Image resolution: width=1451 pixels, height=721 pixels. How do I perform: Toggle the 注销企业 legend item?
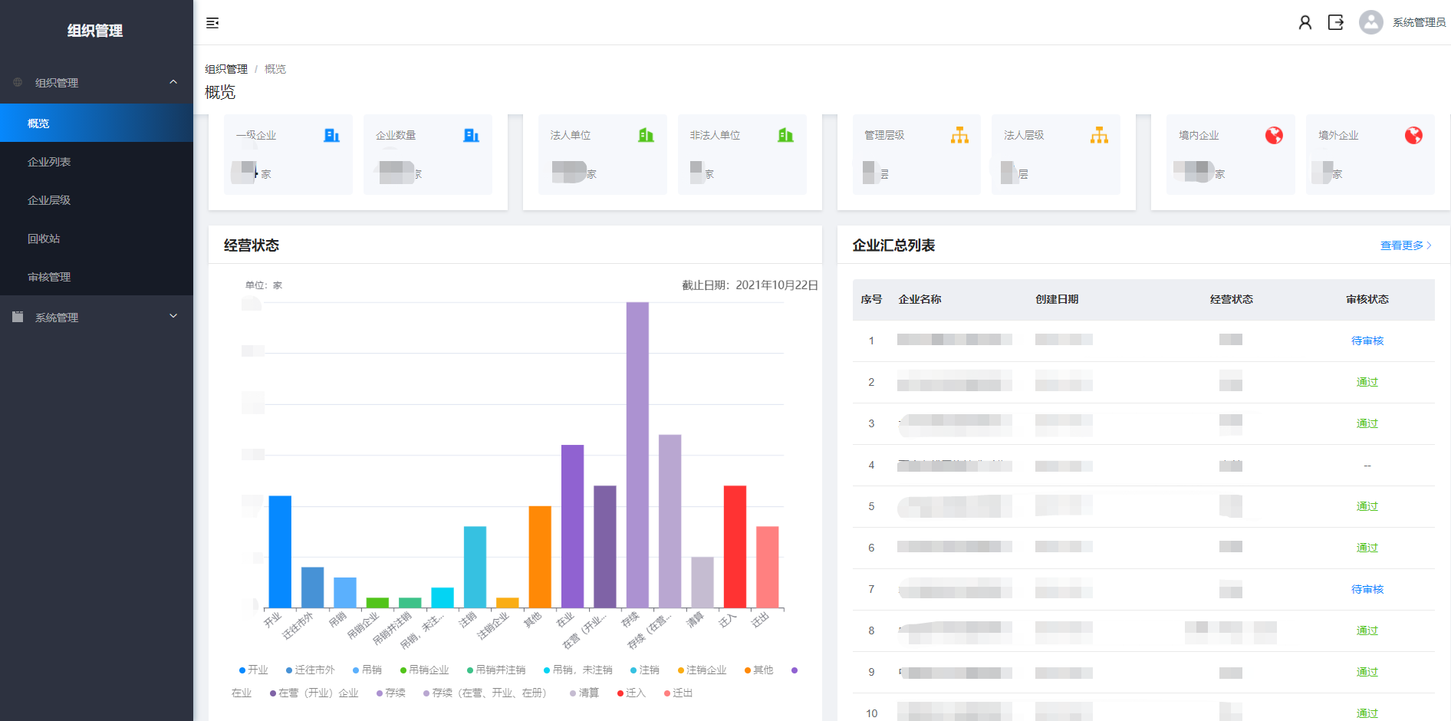pos(702,670)
